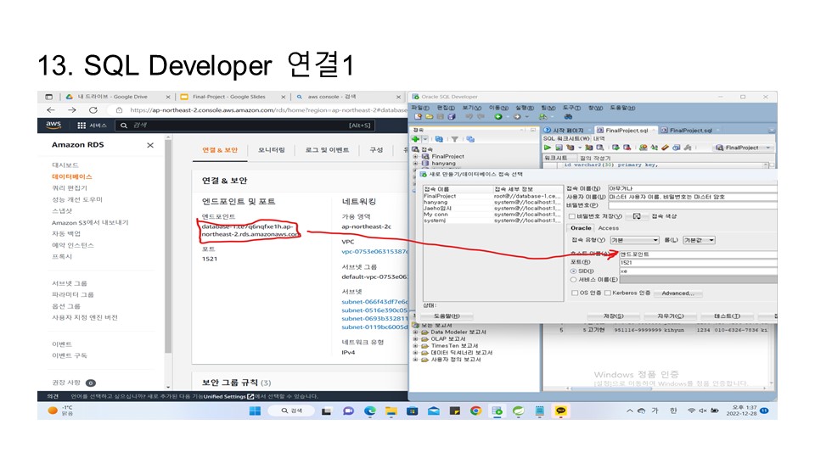Click the browser reload icon
The height and width of the screenshot is (458, 815).
point(93,110)
